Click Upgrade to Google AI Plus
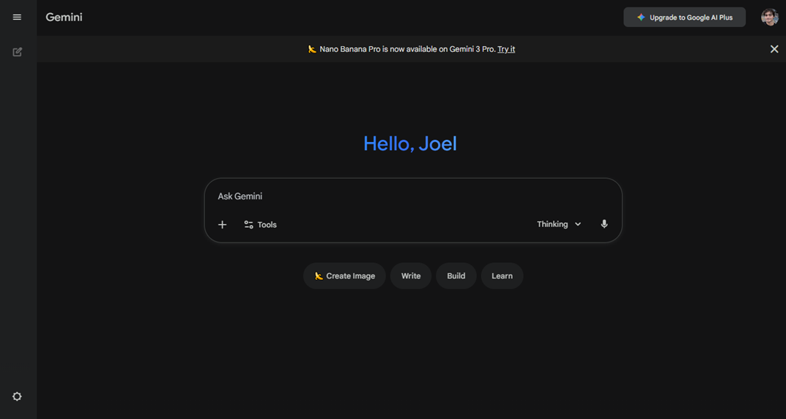This screenshot has width=786, height=419. point(684,17)
